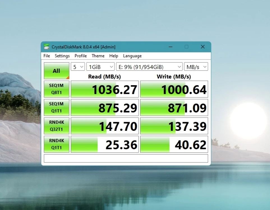Open the drive selector showing E: 9%
This screenshot has height=210, width=270.
pos(149,67)
